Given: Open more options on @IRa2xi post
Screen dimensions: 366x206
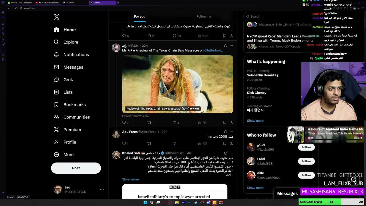Looking at the screenshot, I should point(231,45).
